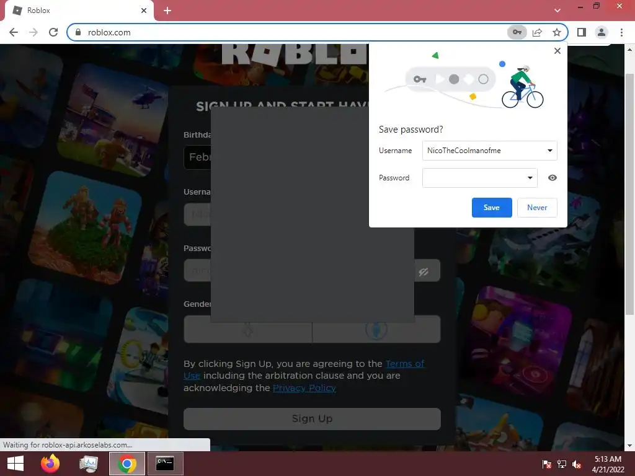Select the Roblox browser tab
The image size is (635, 476).
pyautogui.click(x=79, y=11)
